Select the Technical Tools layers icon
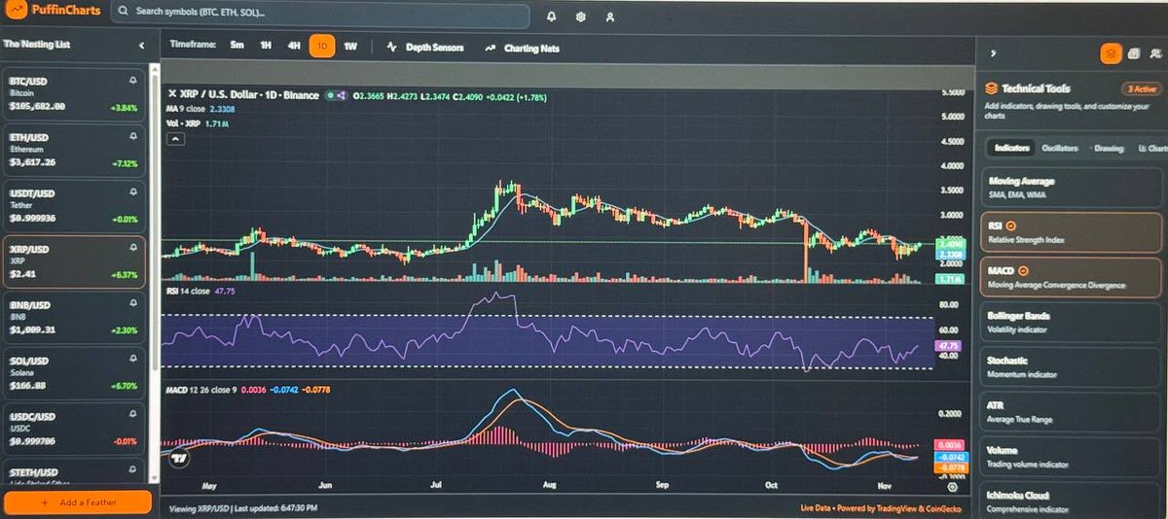 pyautogui.click(x=1111, y=53)
